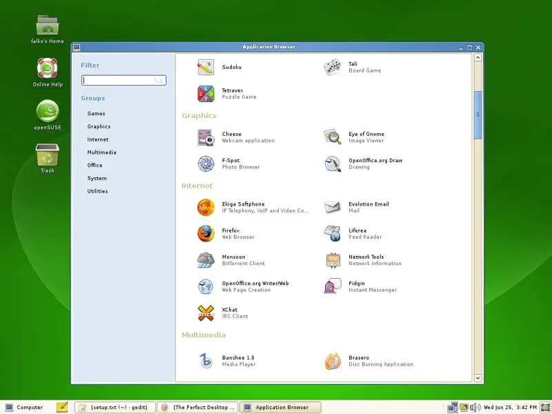
Task: Open the XChat IRC client icon
Action: click(206, 313)
